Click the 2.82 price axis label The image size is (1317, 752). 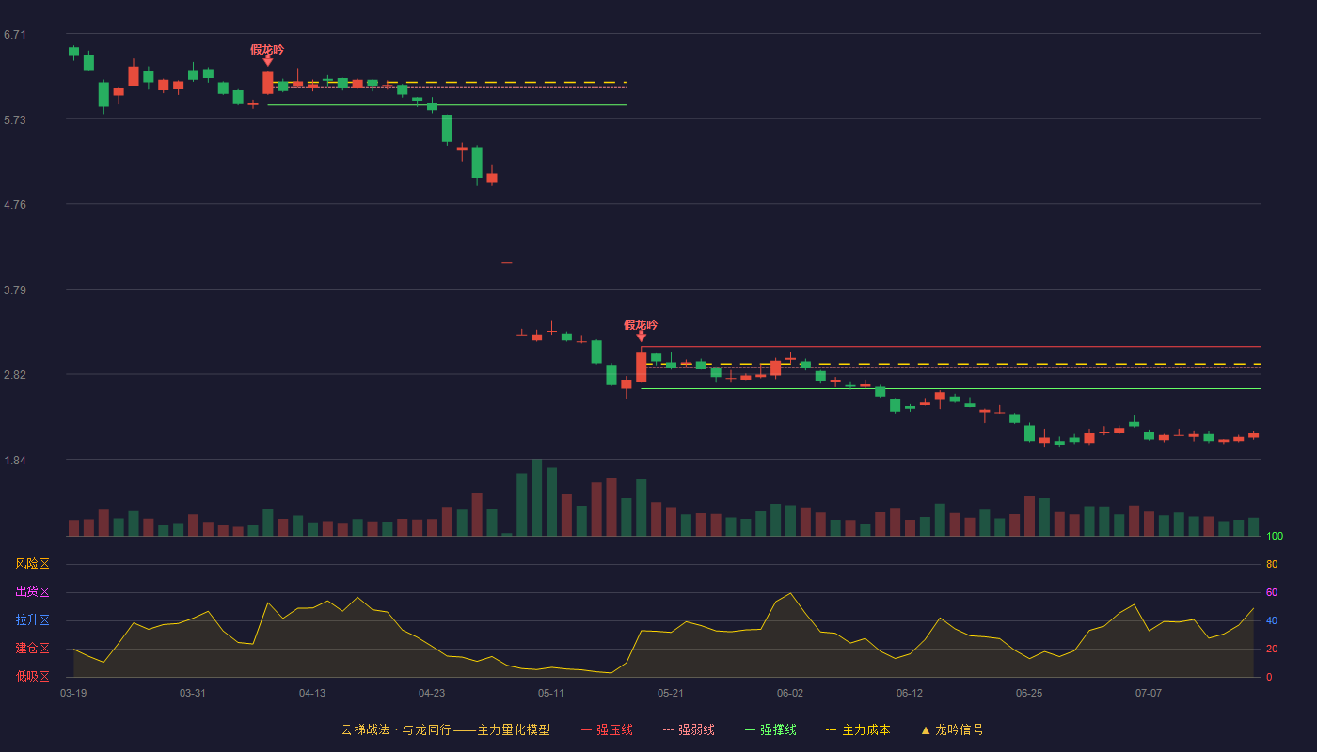pos(15,375)
